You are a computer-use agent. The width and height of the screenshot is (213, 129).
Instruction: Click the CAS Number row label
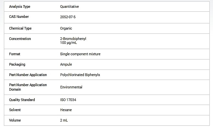[x=19, y=17]
